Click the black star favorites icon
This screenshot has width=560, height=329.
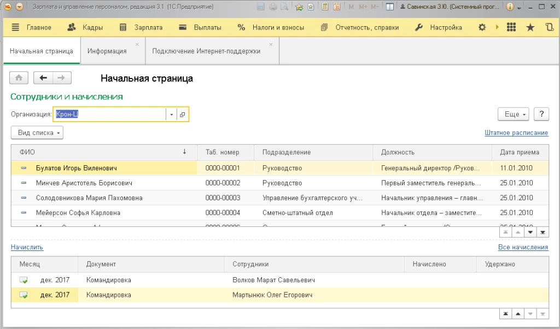[530, 27]
